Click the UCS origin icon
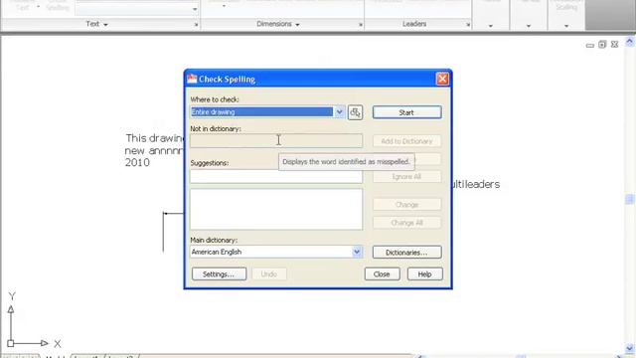 click(11, 343)
